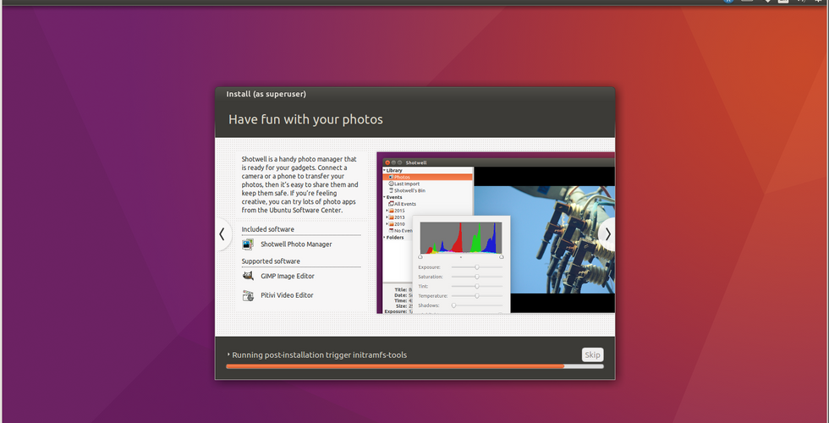
Task: Click the RGB histogram in Shotwell preview
Action: click(461, 238)
